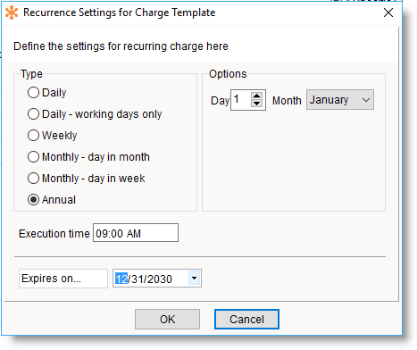
Task: Focus the Execution time field
Action: click(136, 233)
